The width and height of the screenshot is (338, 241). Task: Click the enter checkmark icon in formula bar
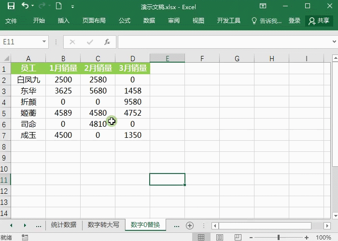[90, 42]
